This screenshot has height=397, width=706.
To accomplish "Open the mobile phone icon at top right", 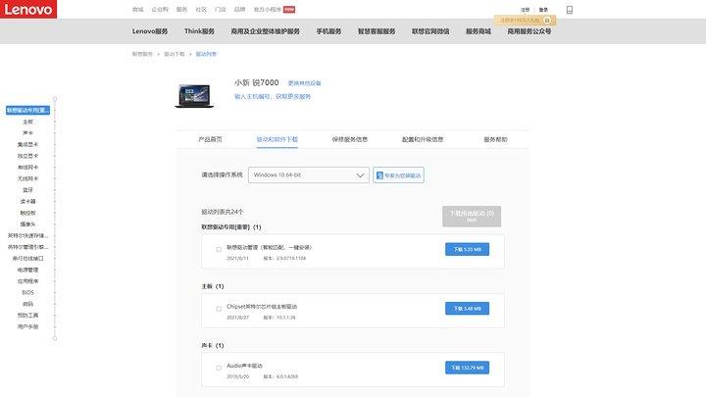I will coord(569,10).
